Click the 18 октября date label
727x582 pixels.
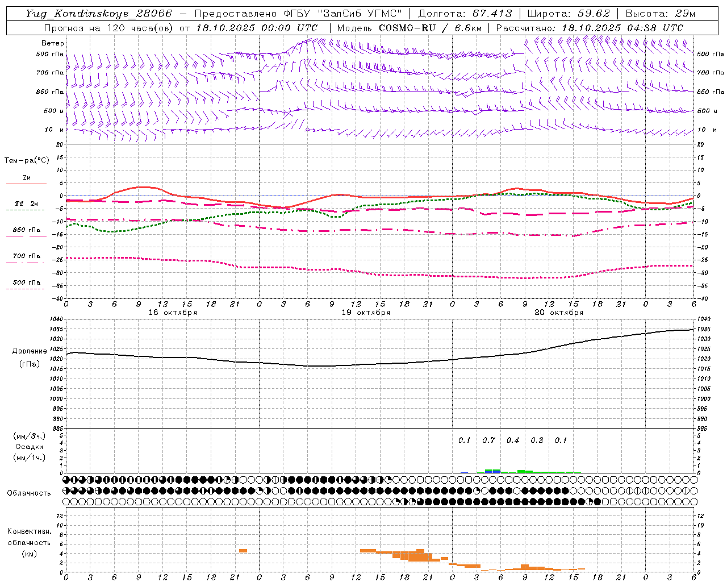click(173, 313)
